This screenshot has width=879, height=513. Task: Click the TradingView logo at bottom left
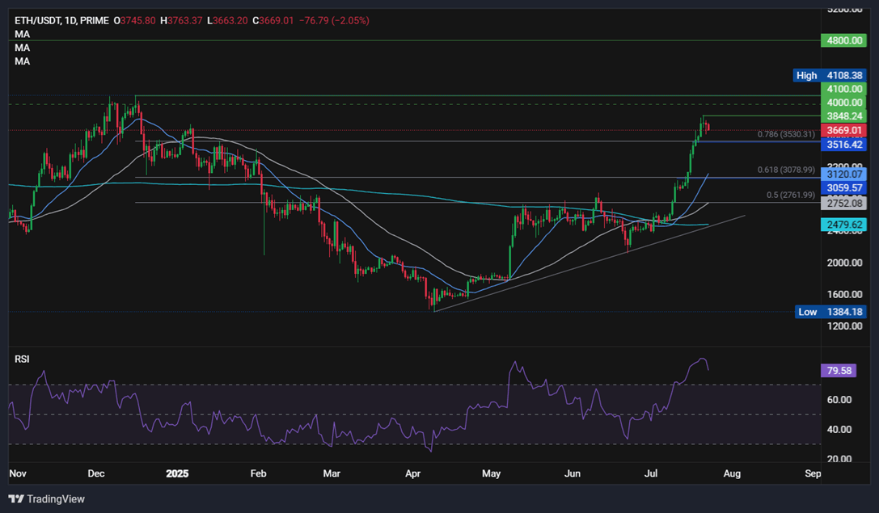[x=46, y=498]
